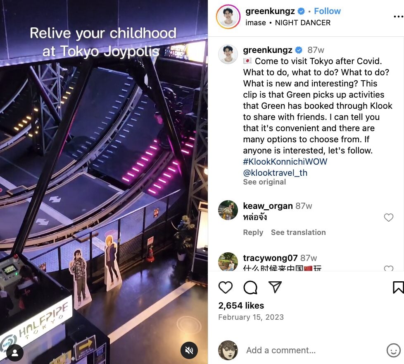Screen dimensions: 404x364
Task: Share post with paper plane icon
Action: coord(275,287)
